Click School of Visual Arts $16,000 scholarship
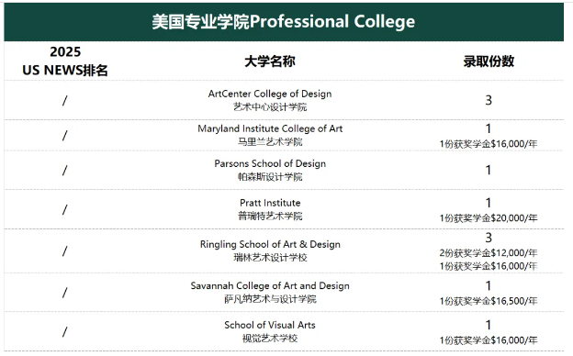This screenshot has width=573, height=356. tap(489, 340)
